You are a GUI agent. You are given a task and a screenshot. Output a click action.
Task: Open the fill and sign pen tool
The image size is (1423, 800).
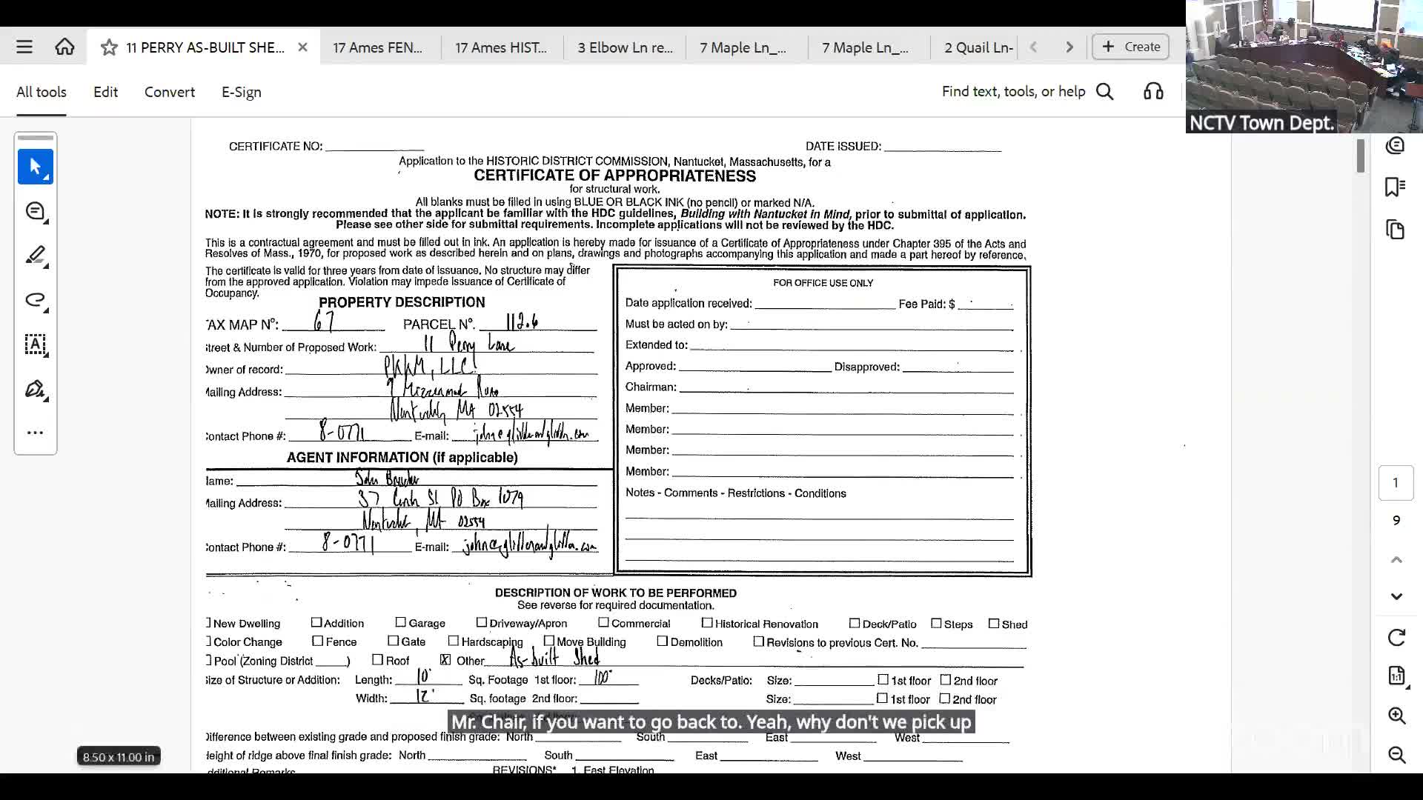click(35, 389)
